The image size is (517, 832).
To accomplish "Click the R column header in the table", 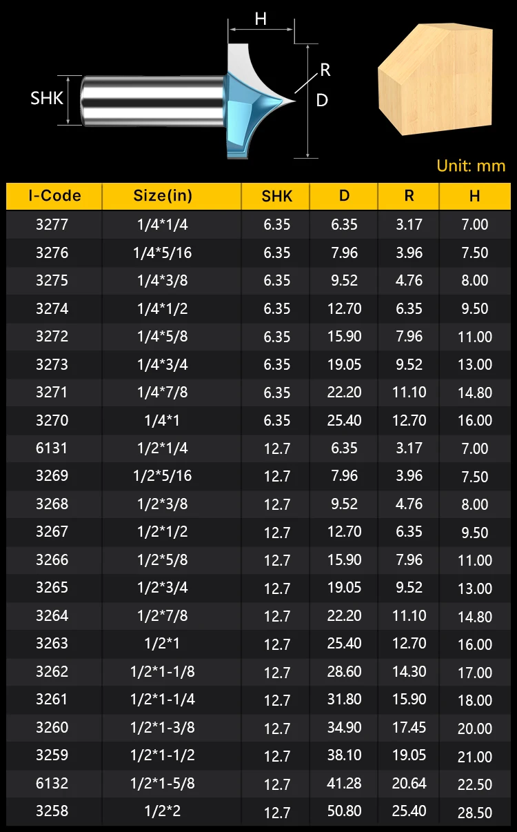I will 409,196.
